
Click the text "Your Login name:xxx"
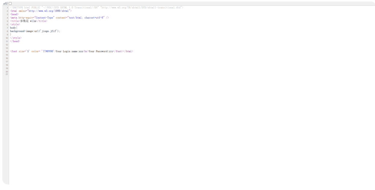(x=69, y=51)
